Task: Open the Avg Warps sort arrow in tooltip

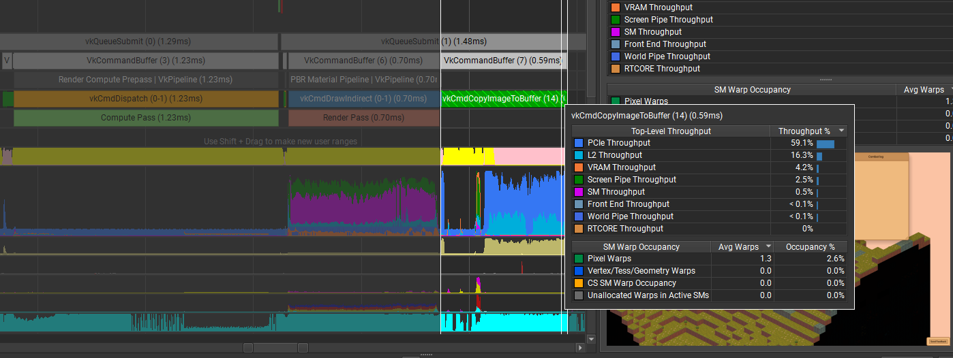Action: 769,246
